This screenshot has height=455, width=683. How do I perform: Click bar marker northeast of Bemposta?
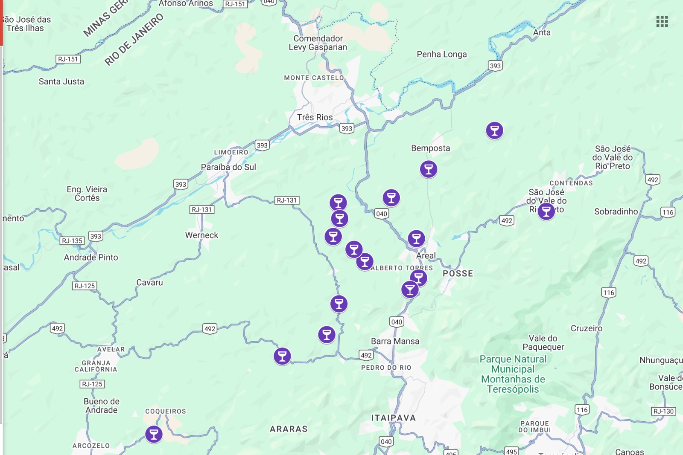[x=495, y=130]
